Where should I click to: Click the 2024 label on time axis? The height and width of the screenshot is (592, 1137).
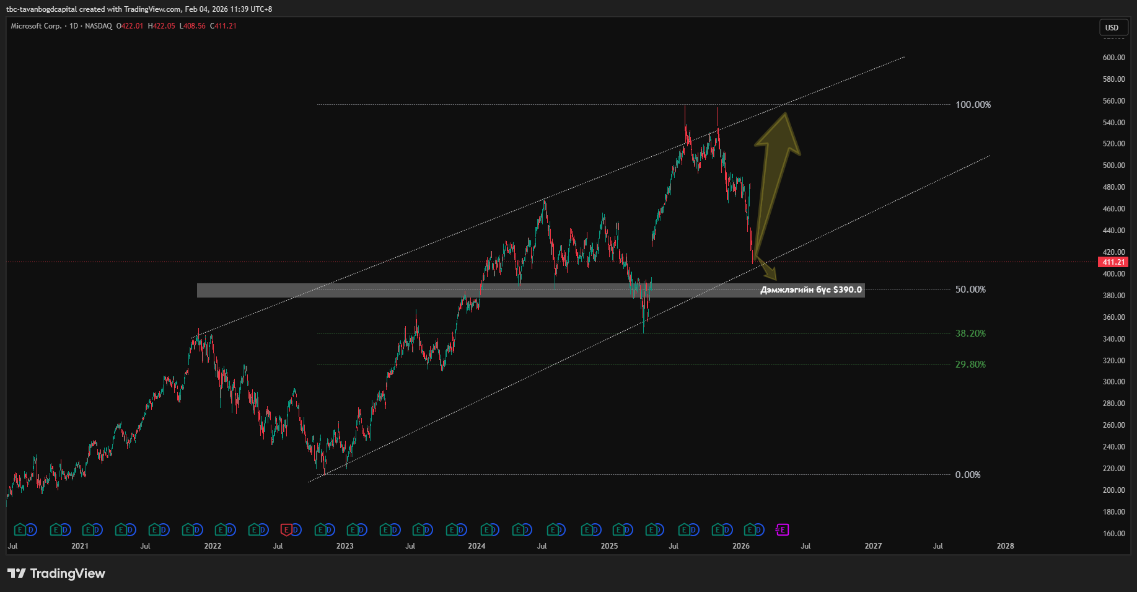click(x=476, y=546)
